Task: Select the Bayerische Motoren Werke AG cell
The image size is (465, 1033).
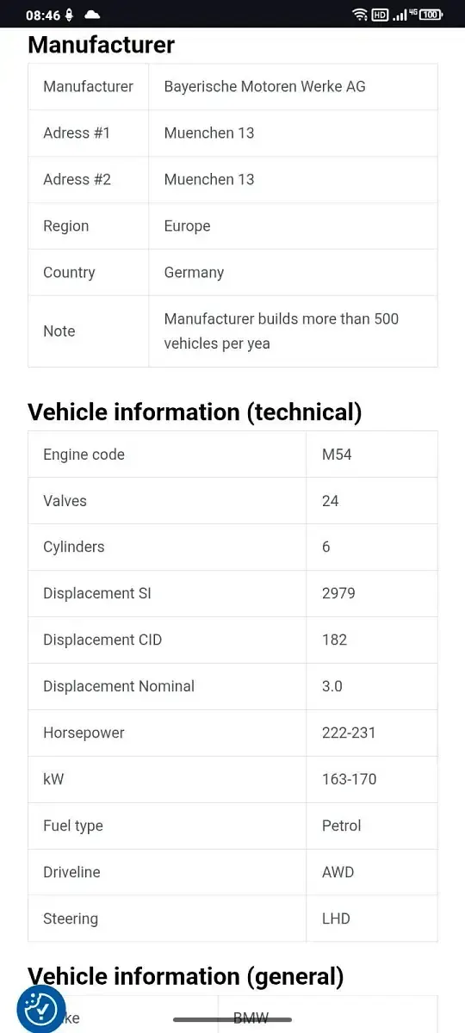Action: coord(293,86)
